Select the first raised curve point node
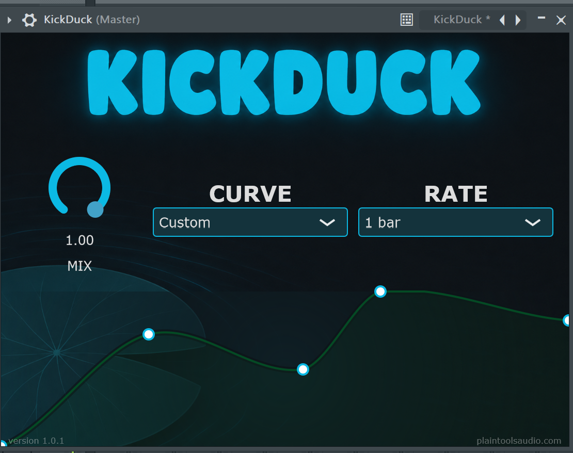Image resolution: width=573 pixels, height=453 pixels. (x=149, y=334)
